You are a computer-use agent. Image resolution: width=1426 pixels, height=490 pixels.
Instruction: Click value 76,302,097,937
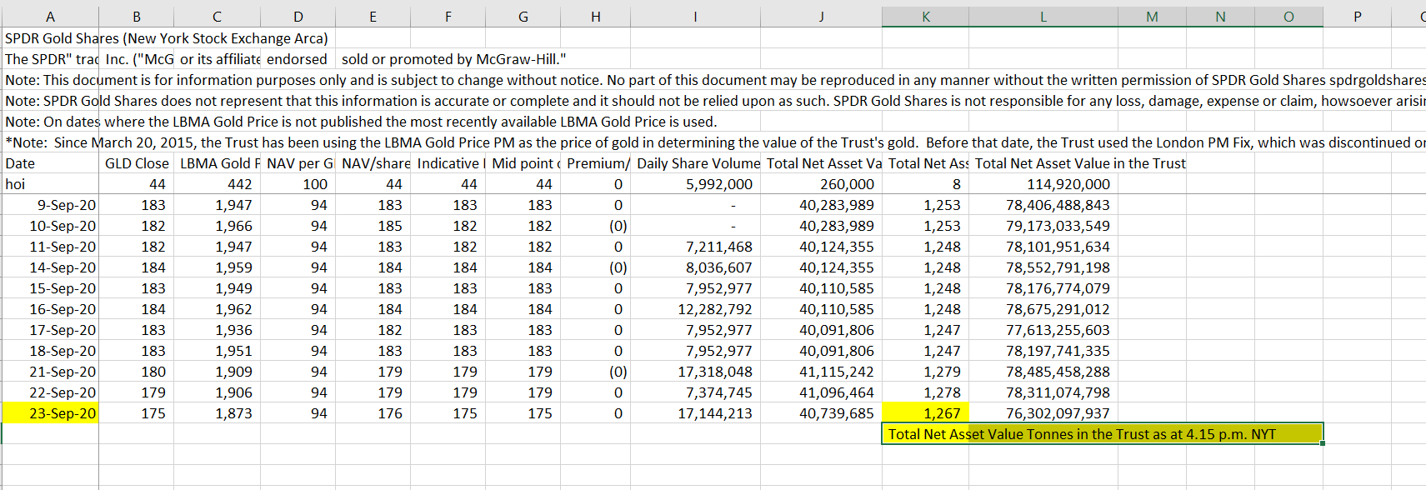pos(1043,413)
